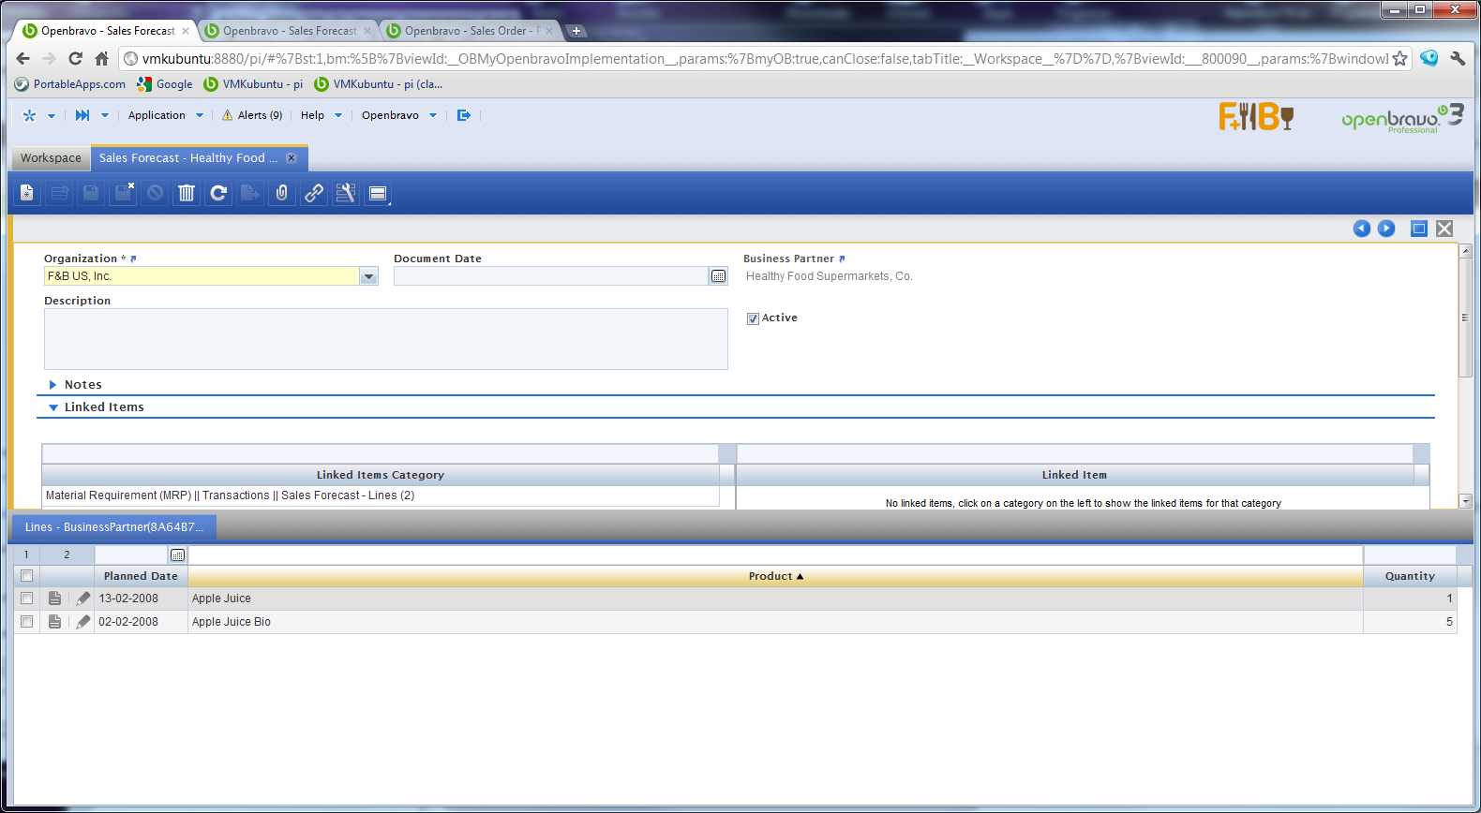1481x813 pixels.
Task: Select all lines with header checkbox
Action: (26, 576)
